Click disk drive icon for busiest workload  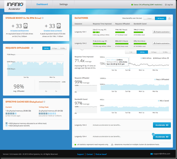(25, 26)
